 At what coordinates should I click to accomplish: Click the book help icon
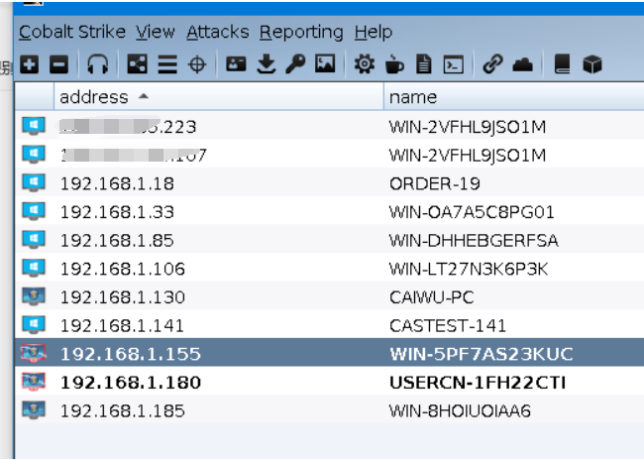(563, 64)
